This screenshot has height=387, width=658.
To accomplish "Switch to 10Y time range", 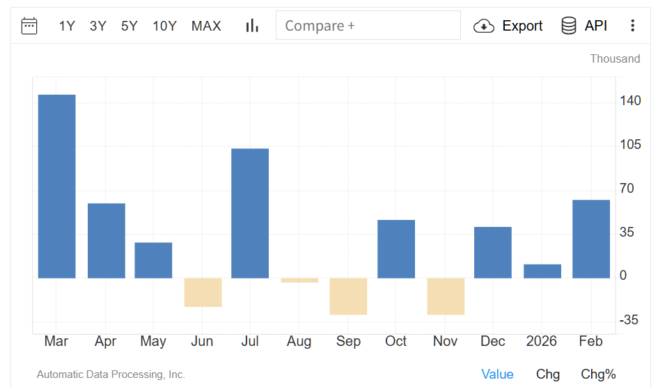I will tap(164, 26).
